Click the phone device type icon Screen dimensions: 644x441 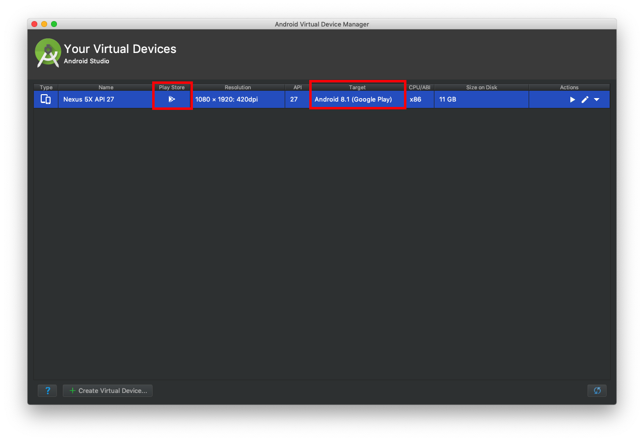(x=46, y=99)
